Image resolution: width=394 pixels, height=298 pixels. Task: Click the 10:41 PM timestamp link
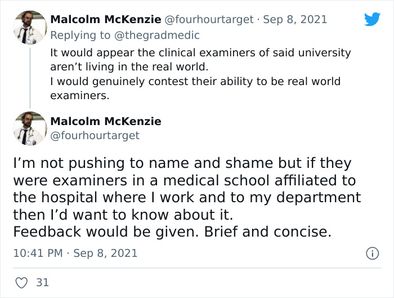[x=37, y=253]
